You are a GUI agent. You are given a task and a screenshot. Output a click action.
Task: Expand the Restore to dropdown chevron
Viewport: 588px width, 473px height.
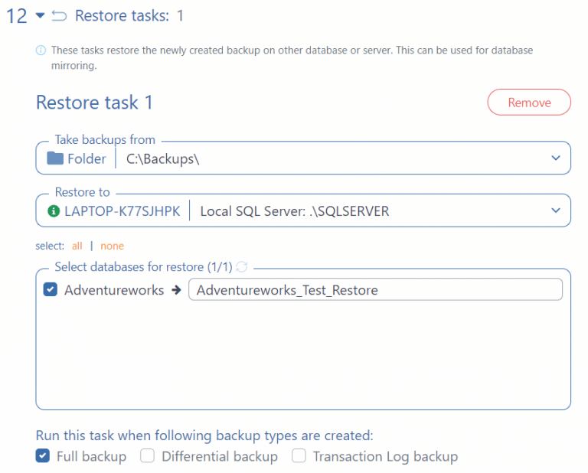[556, 211]
